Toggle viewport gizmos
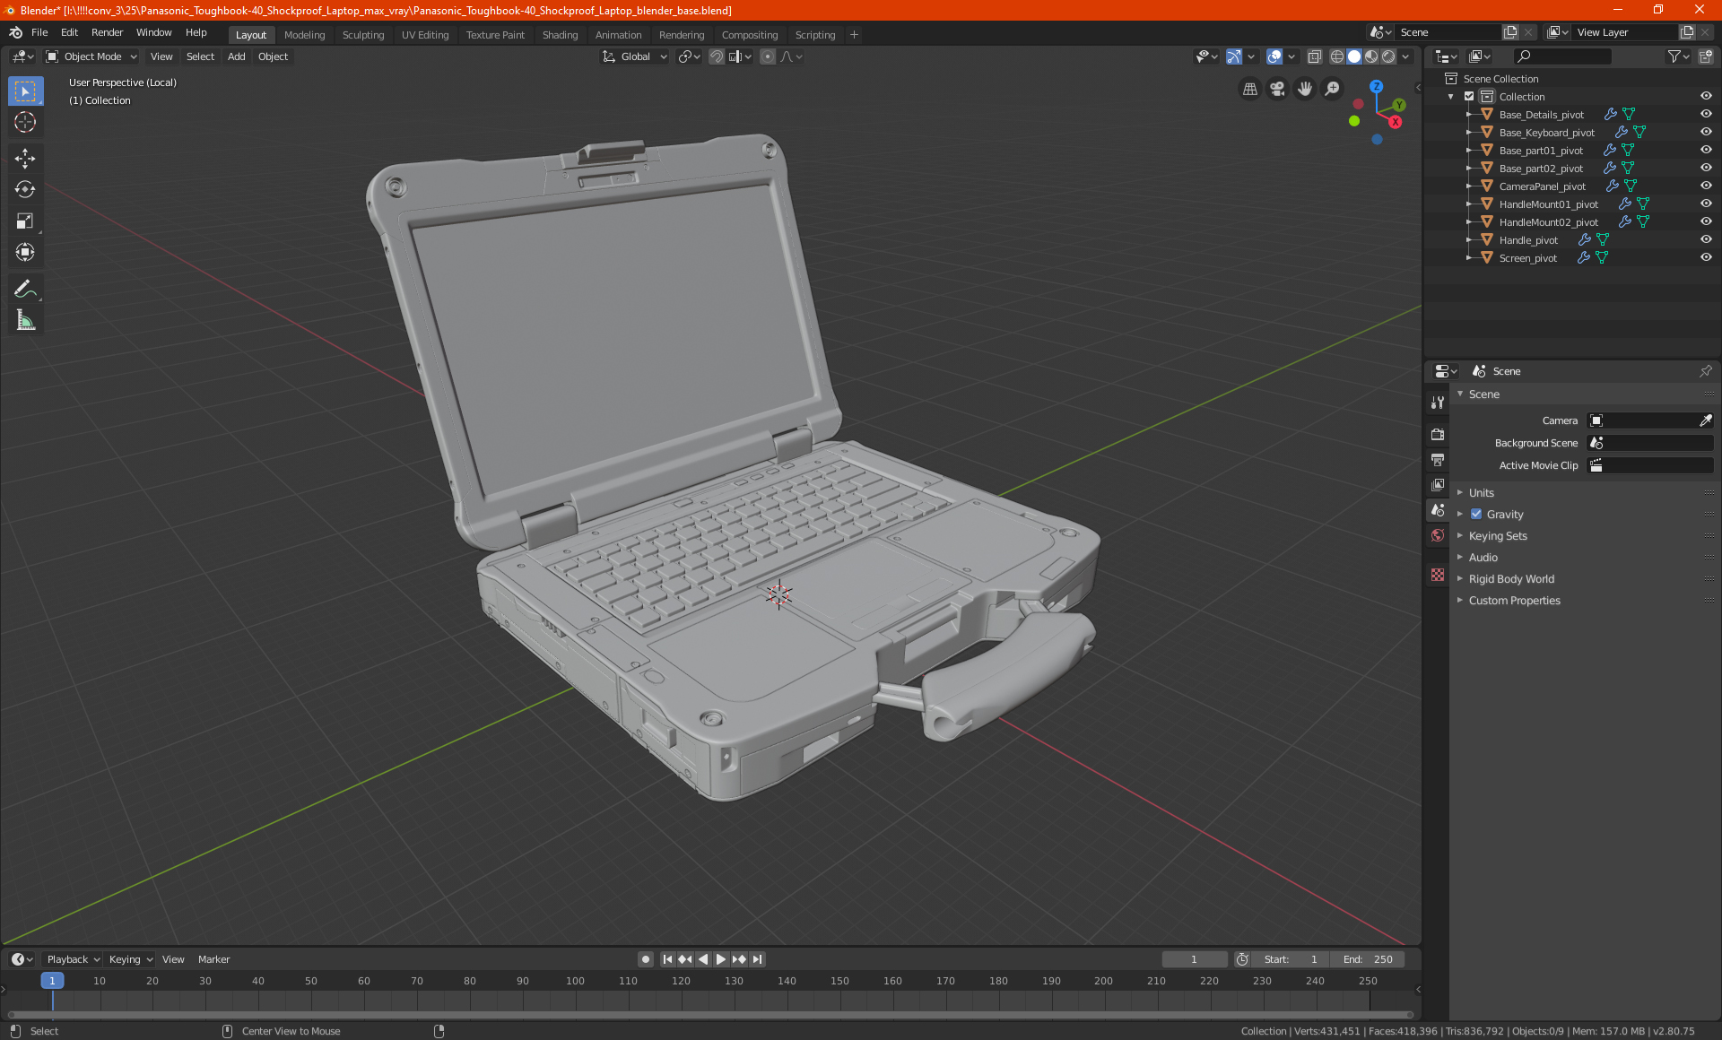 click(x=1234, y=56)
